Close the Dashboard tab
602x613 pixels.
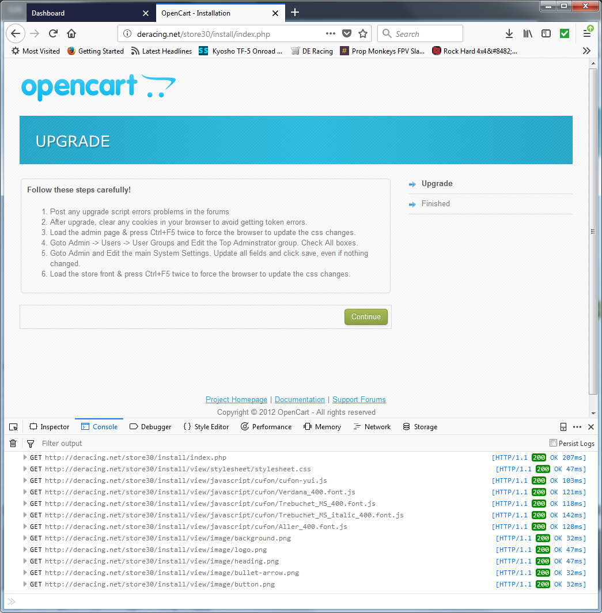click(146, 13)
